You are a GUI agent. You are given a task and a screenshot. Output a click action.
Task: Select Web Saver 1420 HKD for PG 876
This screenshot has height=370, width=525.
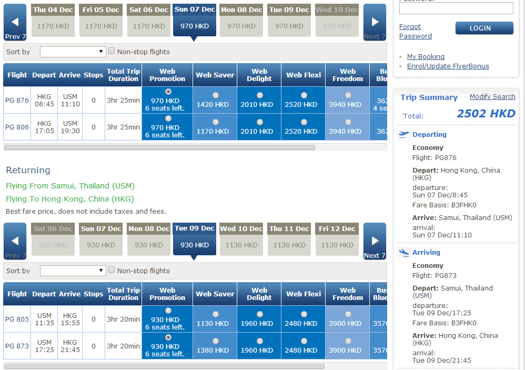click(x=215, y=95)
